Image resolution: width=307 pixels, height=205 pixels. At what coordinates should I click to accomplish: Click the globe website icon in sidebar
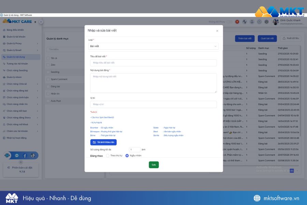[x=33, y=155]
